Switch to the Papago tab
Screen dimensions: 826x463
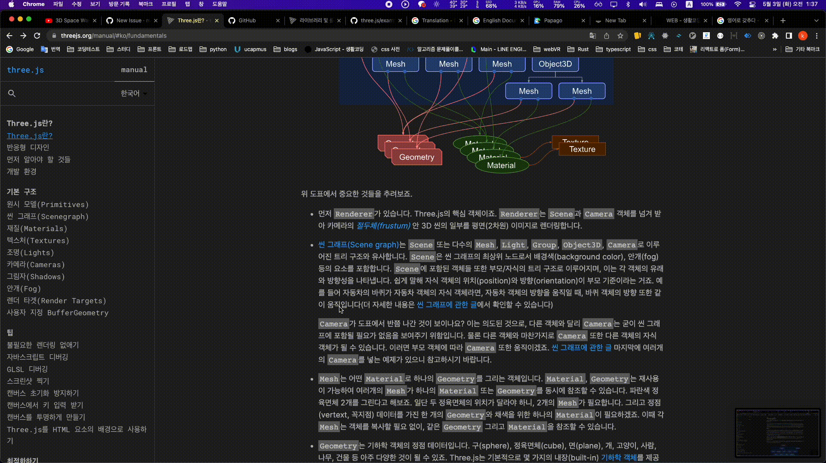pyautogui.click(x=558, y=20)
